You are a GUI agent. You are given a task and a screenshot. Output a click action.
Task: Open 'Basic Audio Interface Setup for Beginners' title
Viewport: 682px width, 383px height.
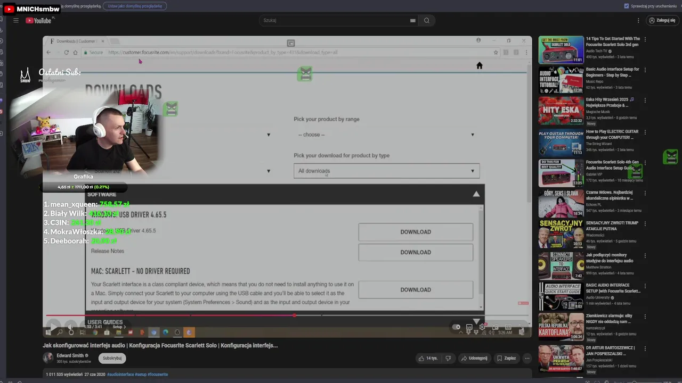coord(613,72)
